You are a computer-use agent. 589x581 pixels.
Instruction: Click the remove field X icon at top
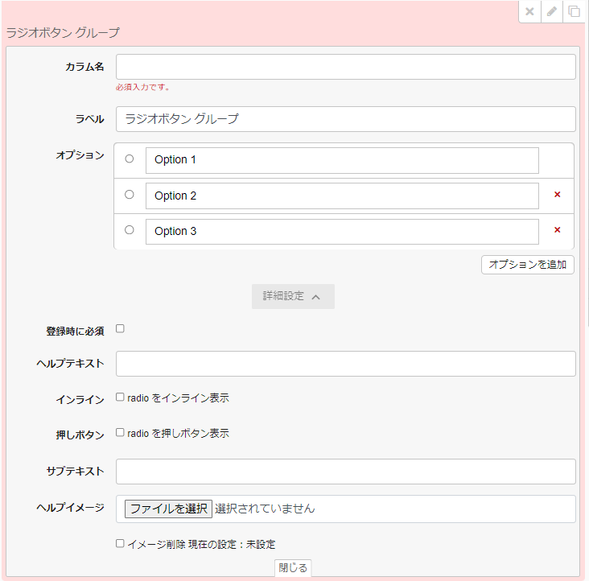tap(529, 11)
